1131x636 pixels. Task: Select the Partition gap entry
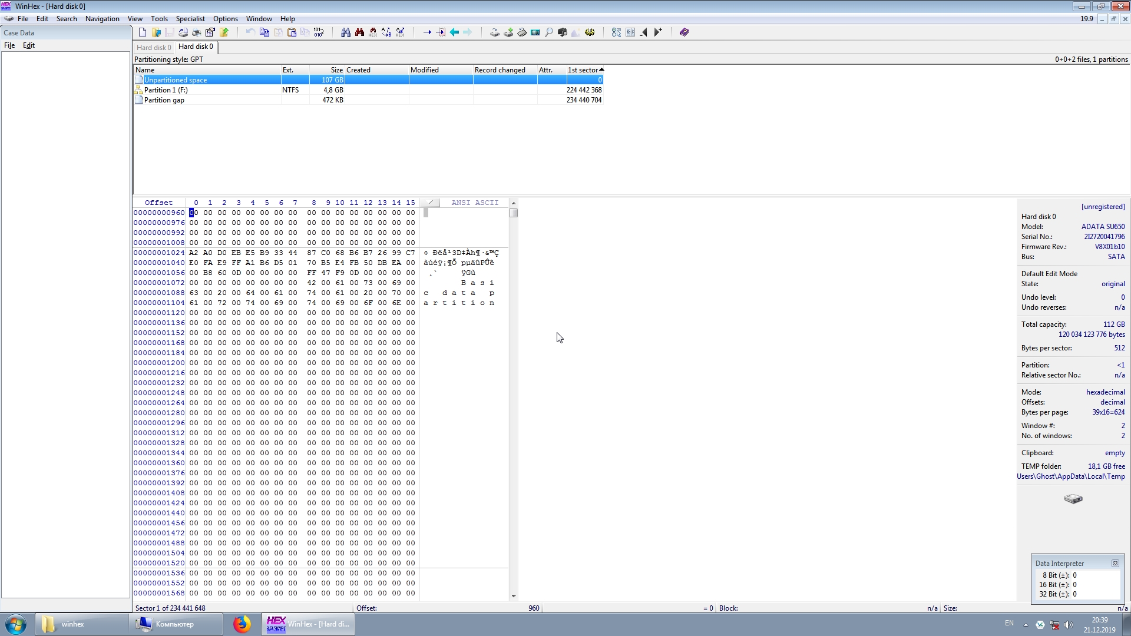pyautogui.click(x=164, y=100)
